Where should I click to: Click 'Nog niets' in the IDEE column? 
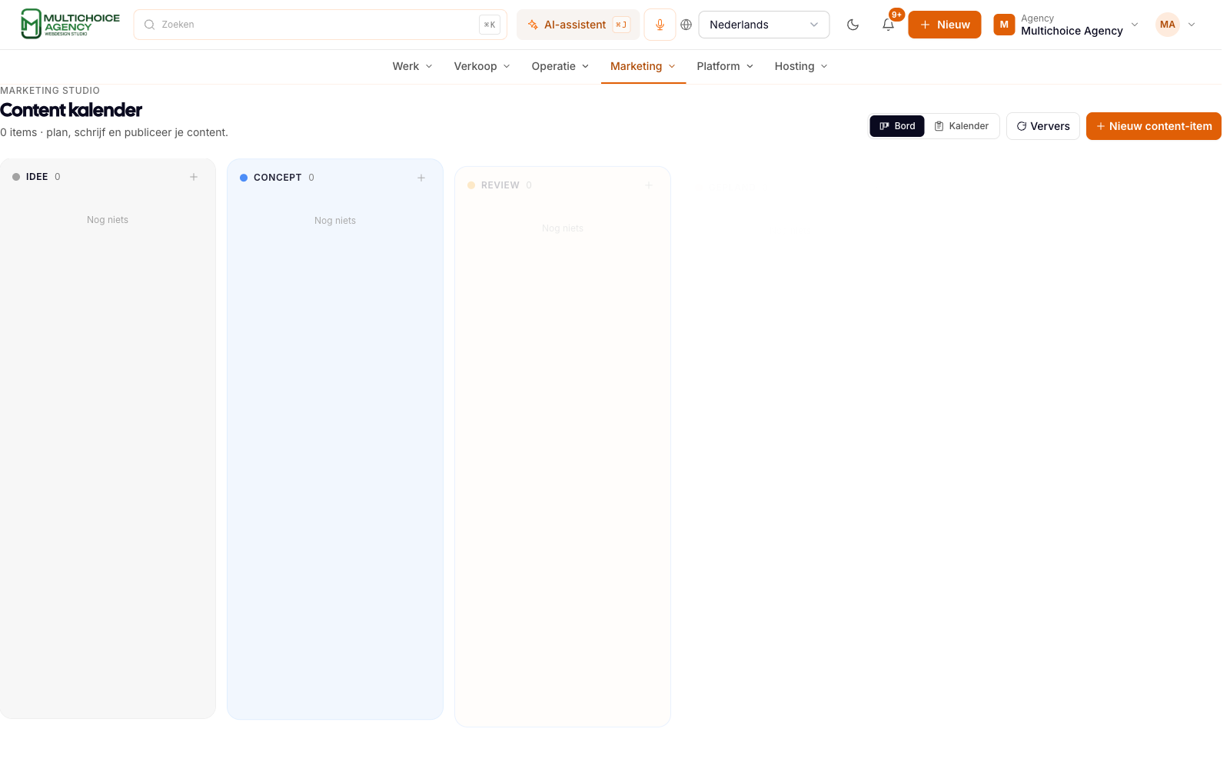[x=108, y=220]
